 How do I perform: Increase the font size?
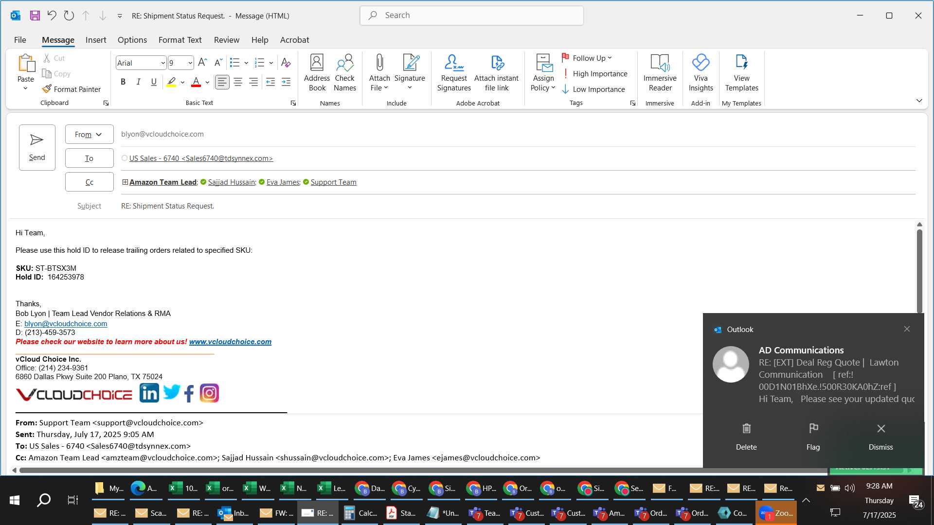pyautogui.click(x=203, y=62)
